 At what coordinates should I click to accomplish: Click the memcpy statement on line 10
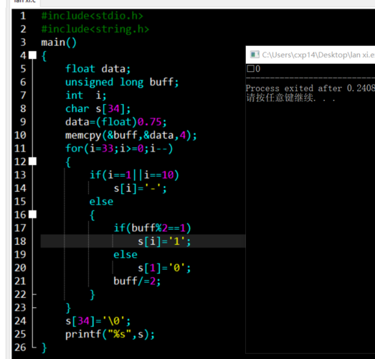point(131,135)
